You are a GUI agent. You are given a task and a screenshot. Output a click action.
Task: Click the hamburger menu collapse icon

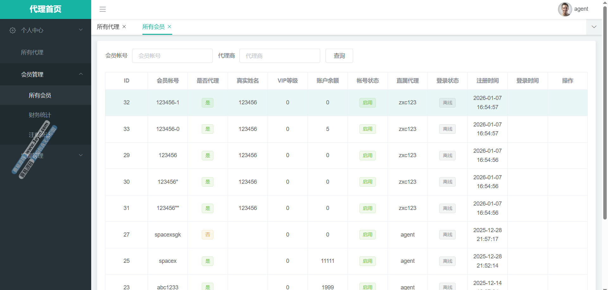click(x=103, y=9)
